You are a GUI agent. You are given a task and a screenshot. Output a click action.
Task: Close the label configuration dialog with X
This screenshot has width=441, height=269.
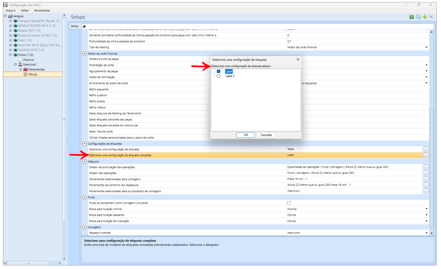click(298, 59)
